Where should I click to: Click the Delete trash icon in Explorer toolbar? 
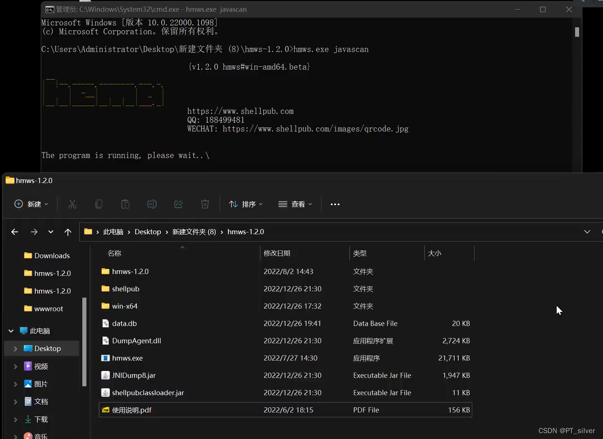[x=205, y=204]
